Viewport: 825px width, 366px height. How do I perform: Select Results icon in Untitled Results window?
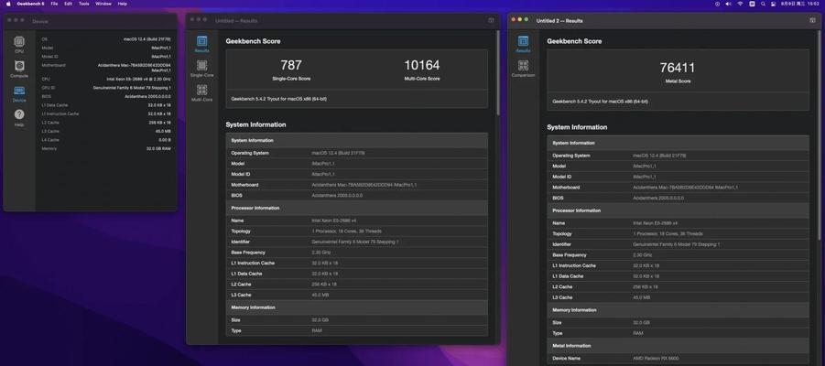[x=201, y=44]
